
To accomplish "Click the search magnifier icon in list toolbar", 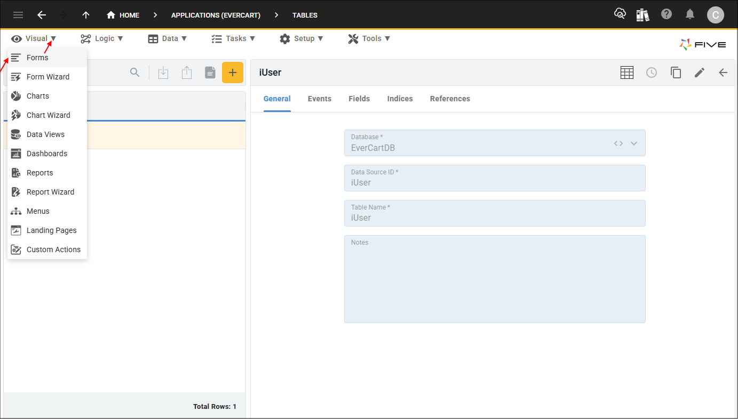I will coord(135,72).
